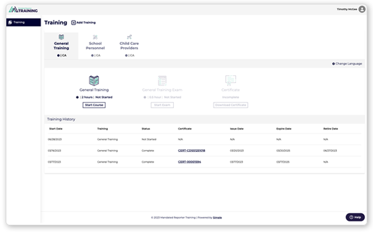Click the Expire Date column header
The height and width of the screenshot is (233, 373).
pos(284,129)
